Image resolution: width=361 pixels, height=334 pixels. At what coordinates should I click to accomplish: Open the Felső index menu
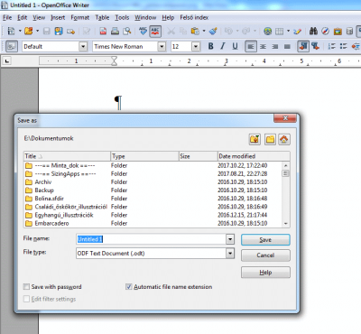194,17
